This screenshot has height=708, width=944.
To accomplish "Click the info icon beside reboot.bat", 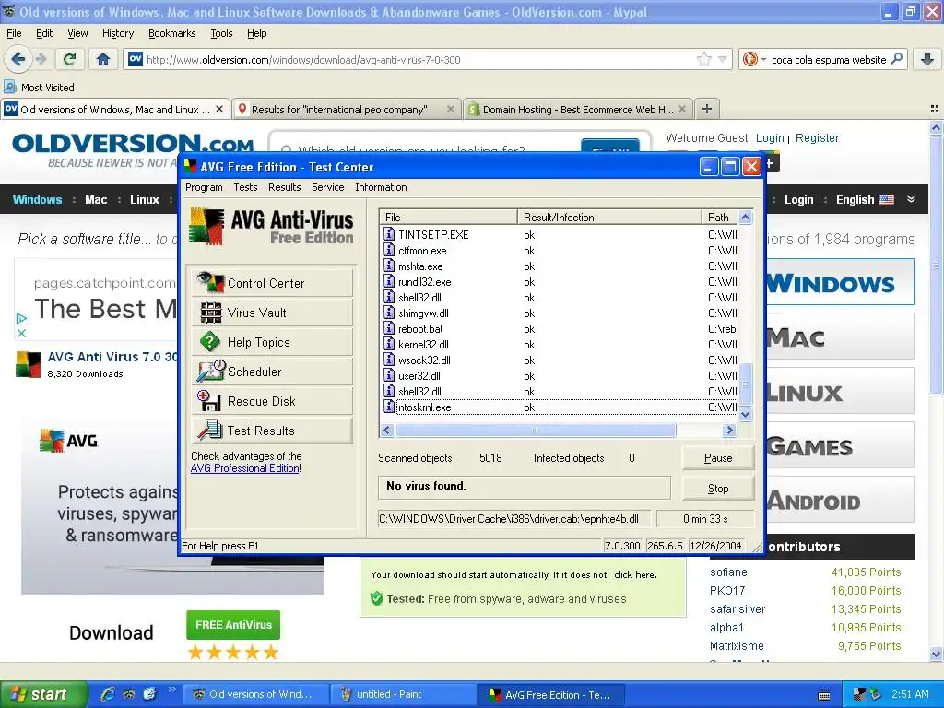I will coord(389,329).
